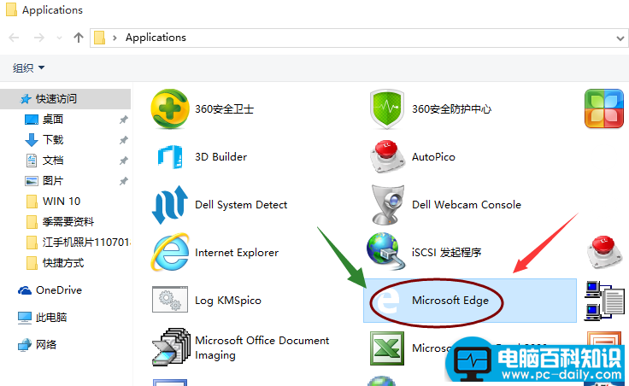Image resolution: width=629 pixels, height=386 pixels.
Task: Select the Log KMSpico icon
Action: coord(170,300)
